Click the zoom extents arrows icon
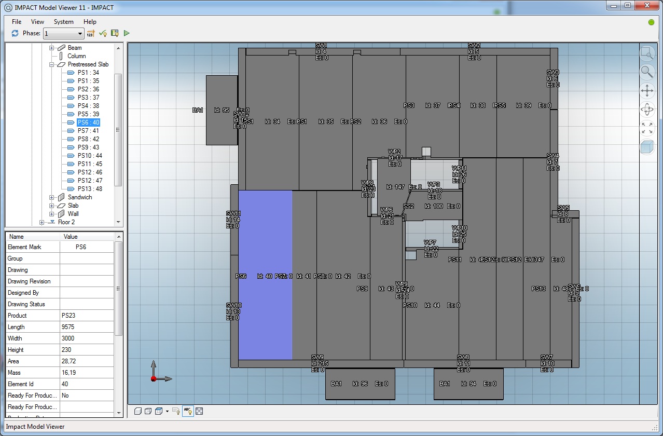This screenshot has width=663, height=436. click(647, 129)
